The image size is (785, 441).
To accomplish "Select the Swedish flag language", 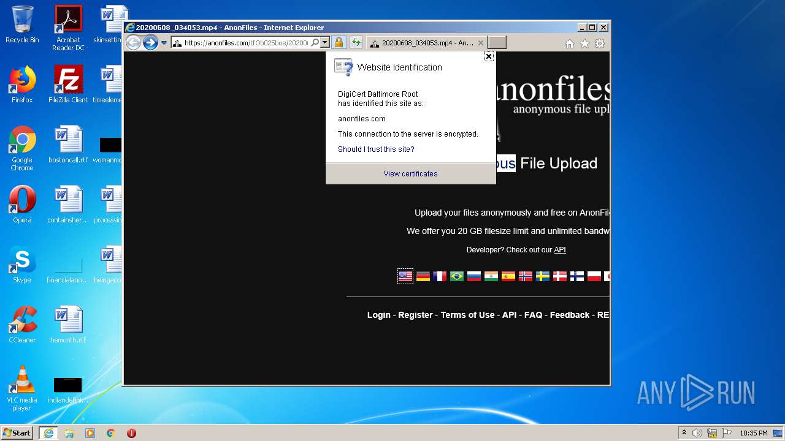I will [x=543, y=277].
